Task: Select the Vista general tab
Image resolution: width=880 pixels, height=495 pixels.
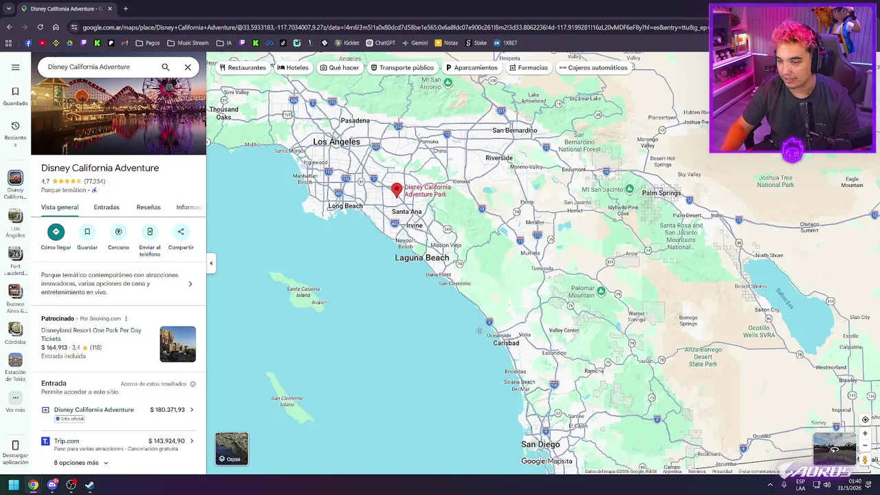Action: click(60, 207)
